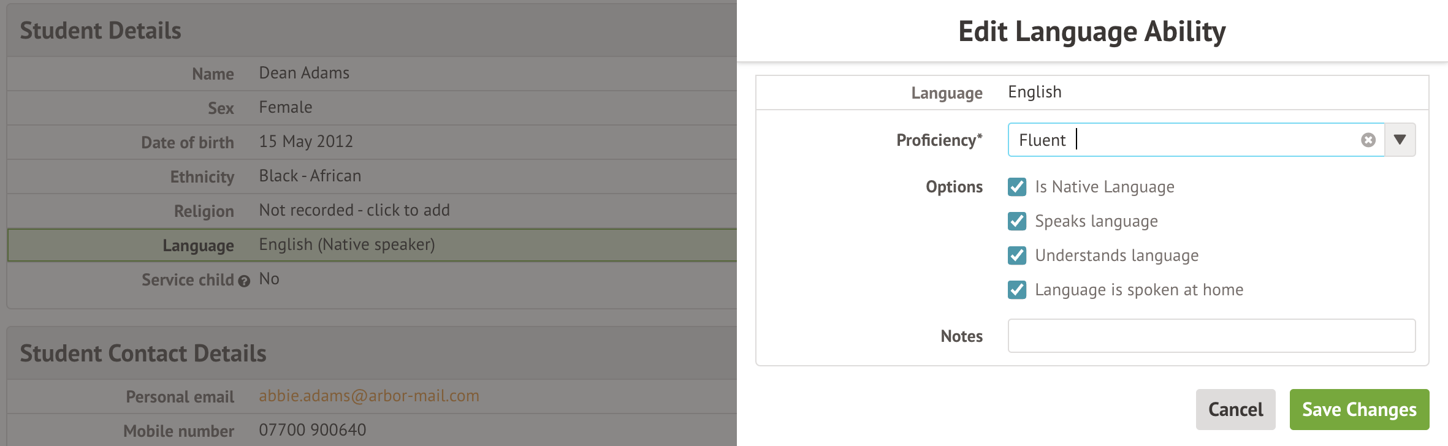Screen dimensions: 1448x446
Task: Click the Notes text field
Action: [1211, 336]
